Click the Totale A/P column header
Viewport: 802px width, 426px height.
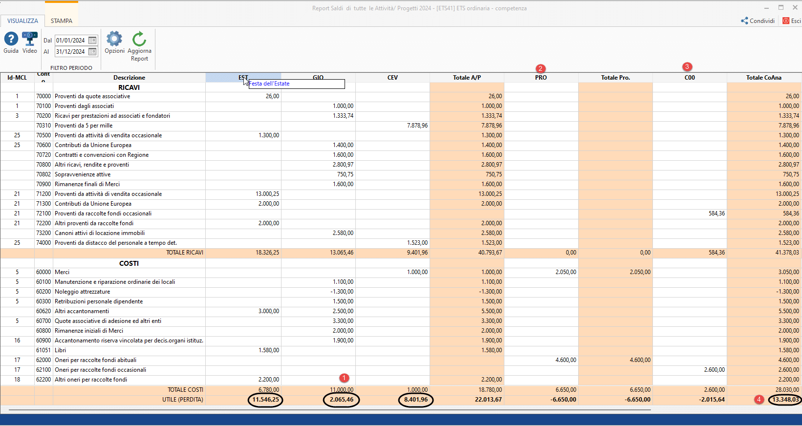pos(467,77)
